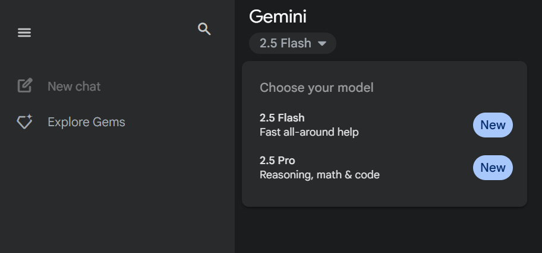
Task: Open the hamburger main menu
Action: (24, 33)
